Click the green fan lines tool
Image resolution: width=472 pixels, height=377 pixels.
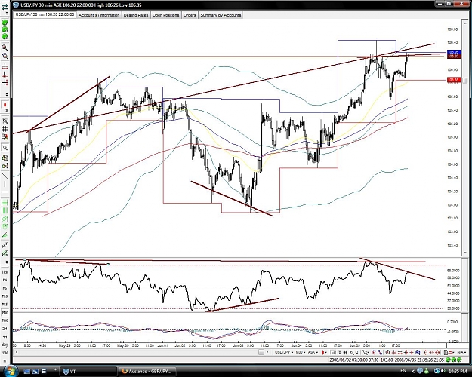(x=5, y=219)
